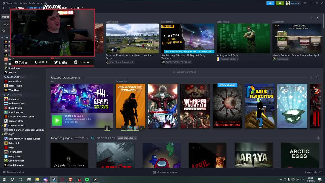Click the Windows Start button
The image size is (325, 183).
(4, 180)
